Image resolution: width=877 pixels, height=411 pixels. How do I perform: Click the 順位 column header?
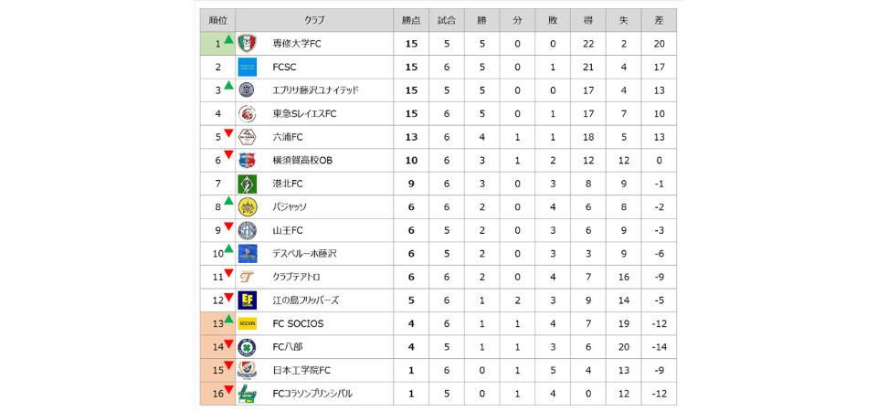pos(217,20)
